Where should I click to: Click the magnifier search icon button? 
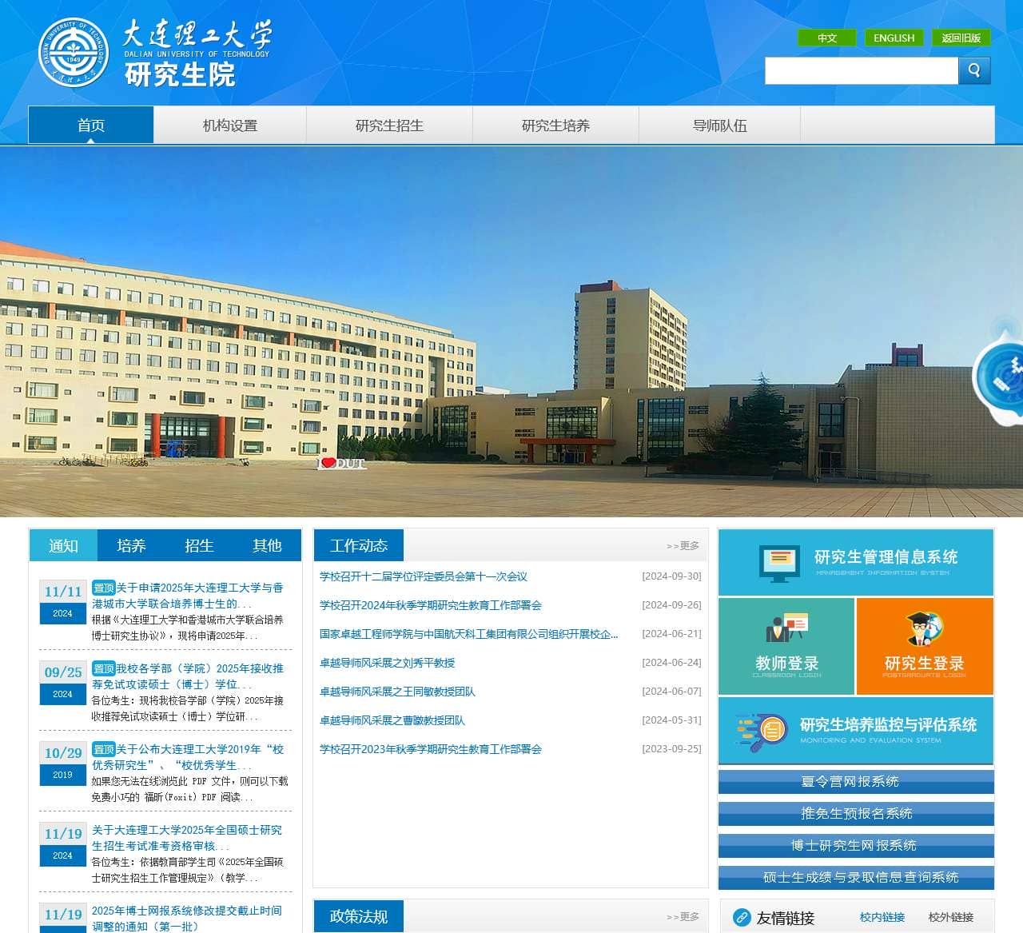coord(974,70)
